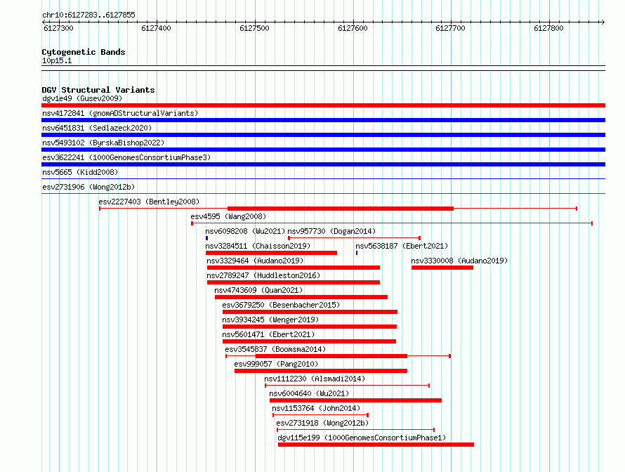Click the dgv1e49 (Gusev2009) variant label
This screenshot has height=472, width=625.
point(82,98)
